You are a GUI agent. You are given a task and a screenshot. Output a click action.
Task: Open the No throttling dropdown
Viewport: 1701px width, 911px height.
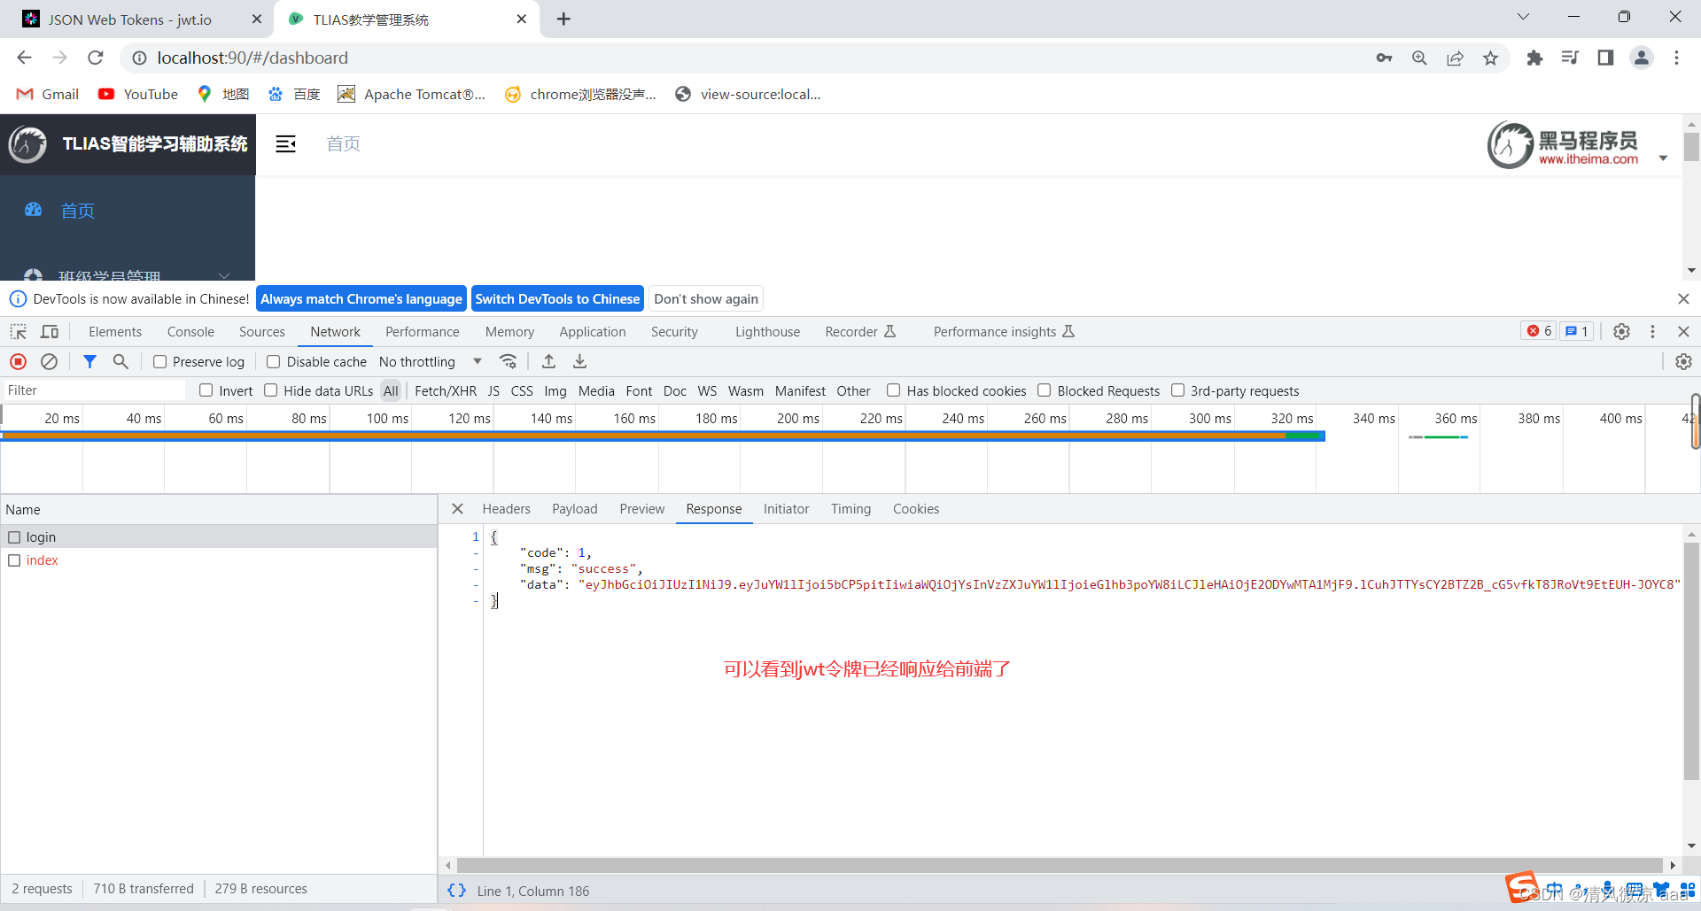pyautogui.click(x=430, y=361)
